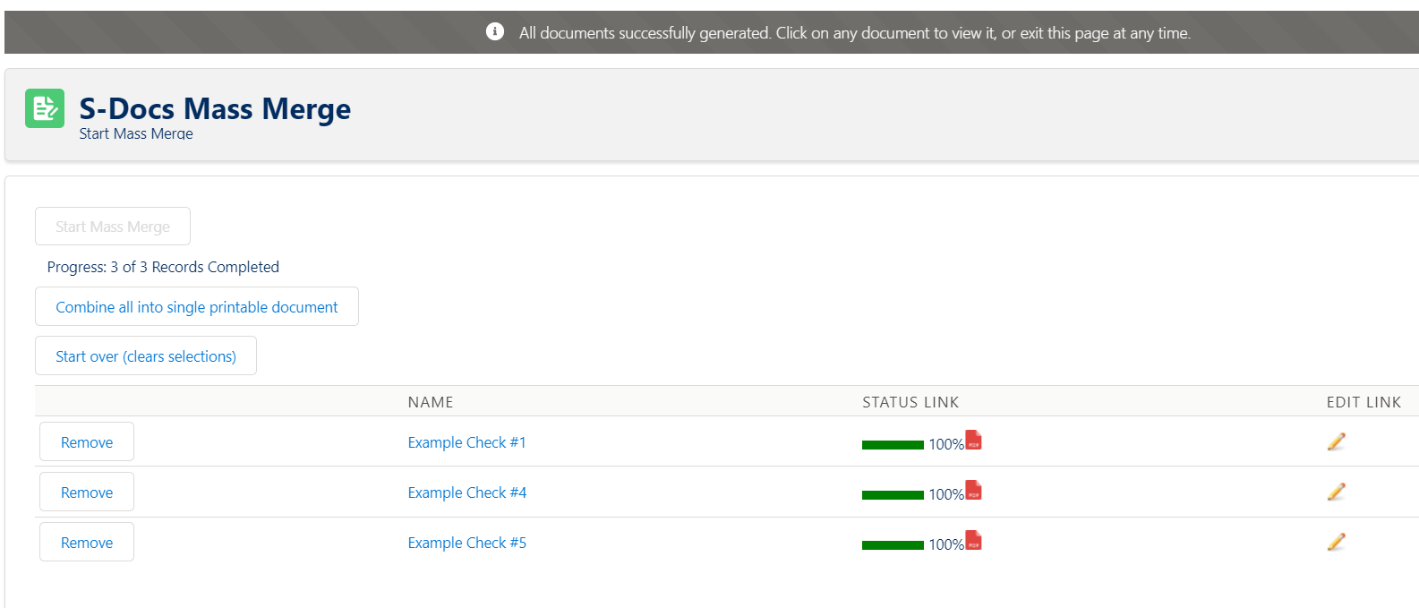Viewport: 1419px width, 608px height.
Task: Open the PDF icon for Example Check #4
Action: (973, 490)
